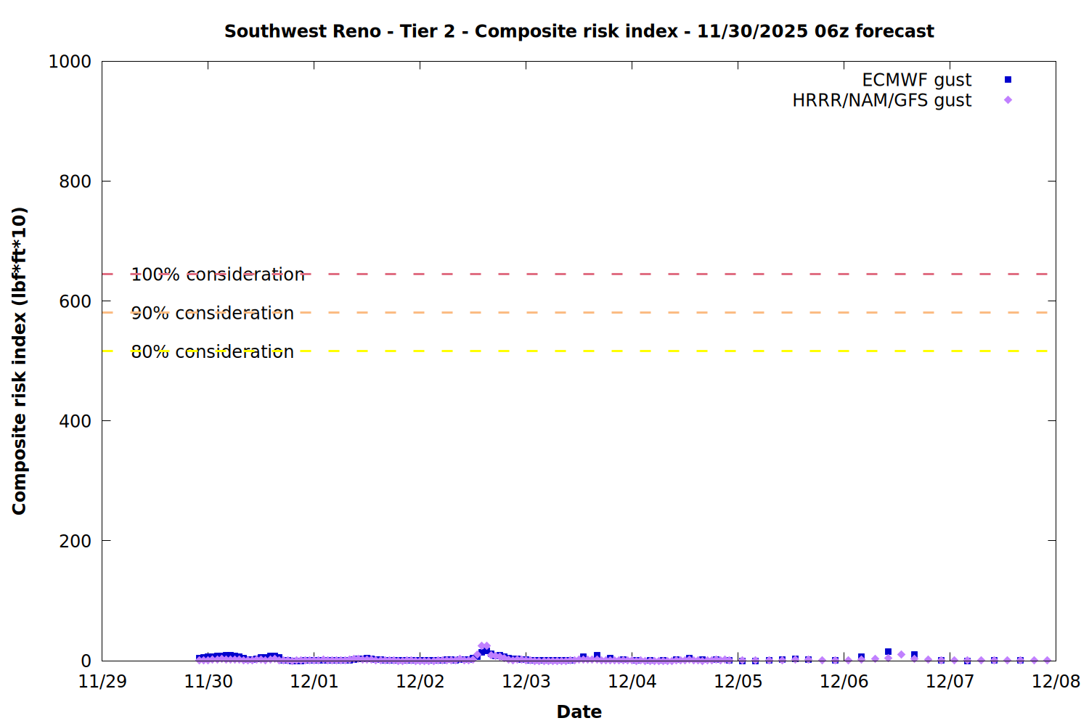Image resolution: width=1089 pixels, height=726 pixels.
Task: Click the 100% consideration threshold label
Action: [218, 274]
